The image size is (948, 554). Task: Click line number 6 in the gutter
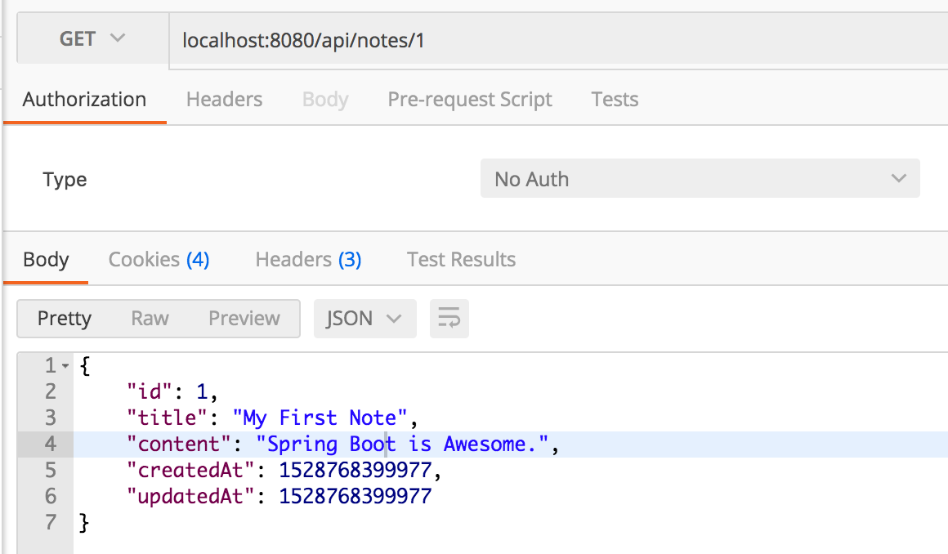pyautogui.click(x=51, y=497)
